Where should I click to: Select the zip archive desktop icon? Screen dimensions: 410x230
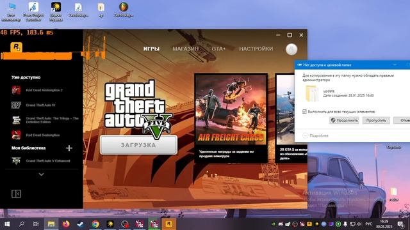[101, 10]
